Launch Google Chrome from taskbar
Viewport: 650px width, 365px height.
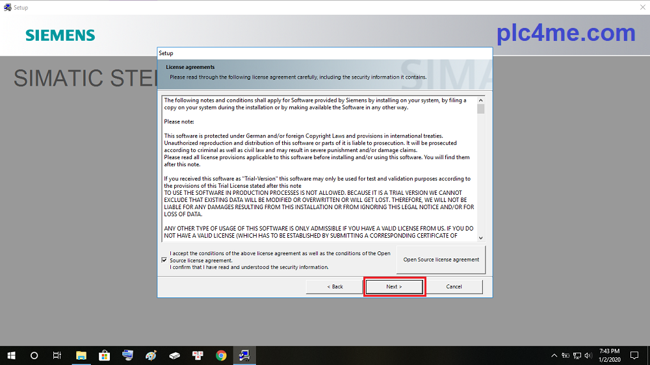[221, 355]
